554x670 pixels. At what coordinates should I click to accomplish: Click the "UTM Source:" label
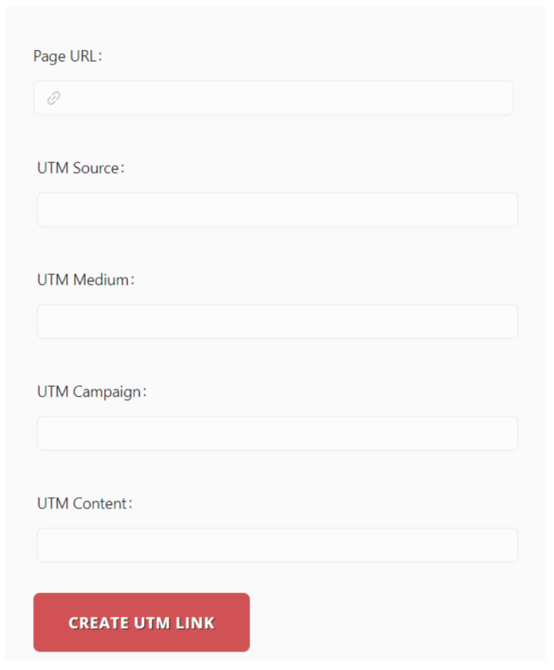pos(80,168)
